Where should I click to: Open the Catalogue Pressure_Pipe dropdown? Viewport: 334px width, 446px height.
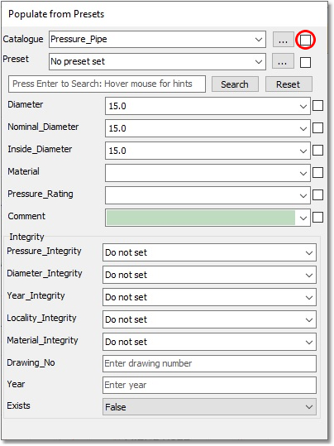[x=157, y=39]
